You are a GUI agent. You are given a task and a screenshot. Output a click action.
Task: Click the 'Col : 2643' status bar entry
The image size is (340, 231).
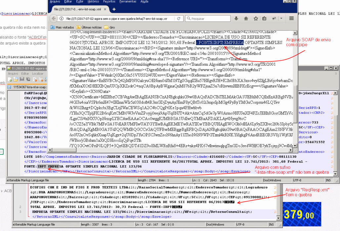point(210,180)
